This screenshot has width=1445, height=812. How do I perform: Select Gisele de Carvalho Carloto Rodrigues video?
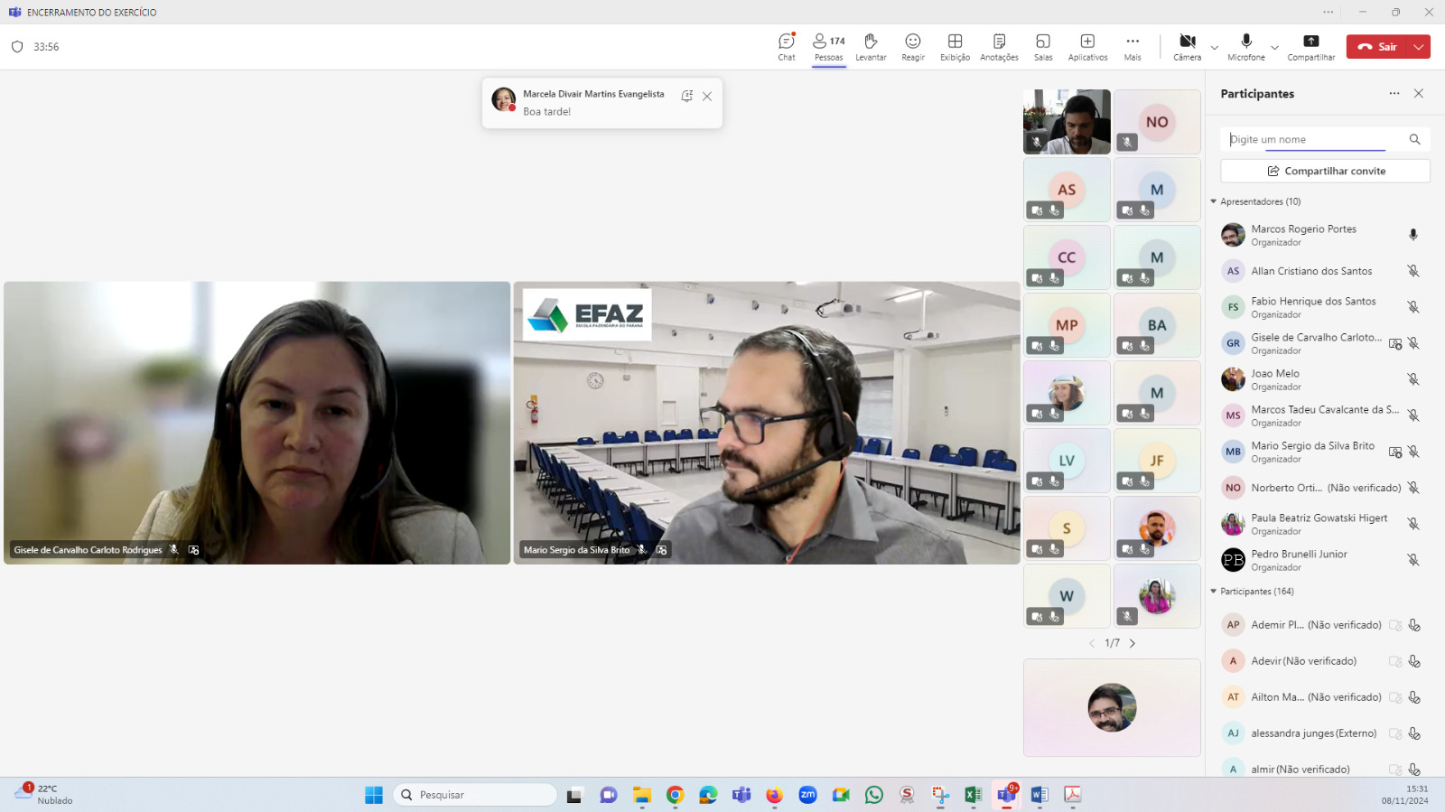coord(257,423)
